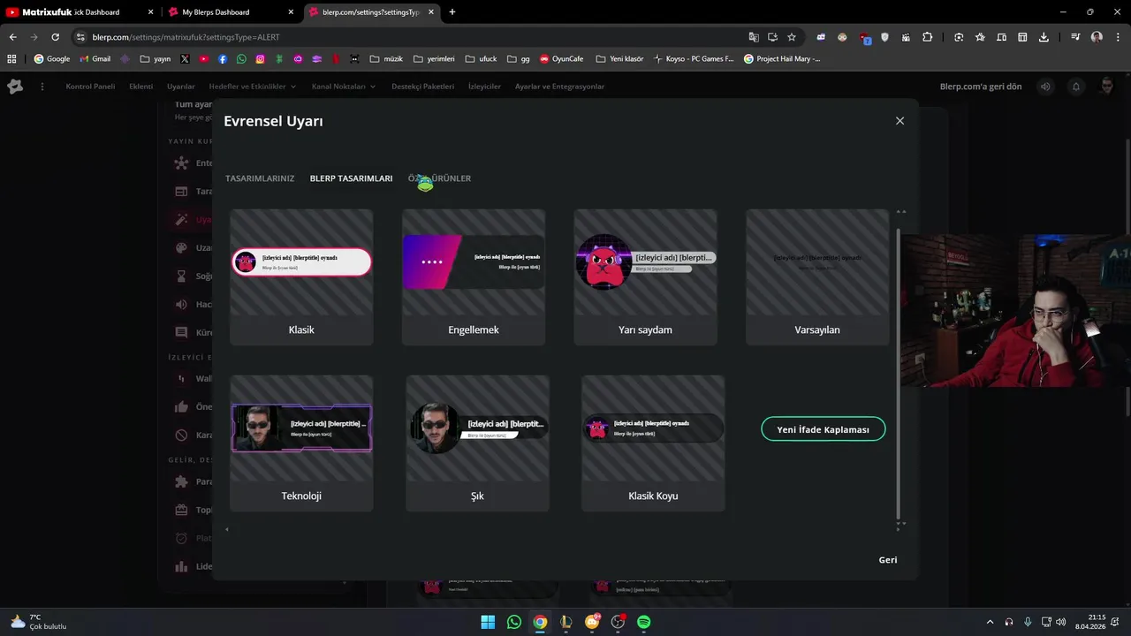Open Project Hail Mary bookmark
This screenshot has width=1131, height=636.
coord(782,59)
